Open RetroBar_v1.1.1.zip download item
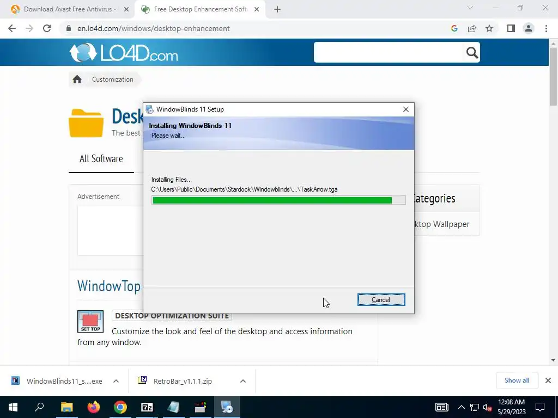This screenshot has height=418, width=558. coord(176,381)
